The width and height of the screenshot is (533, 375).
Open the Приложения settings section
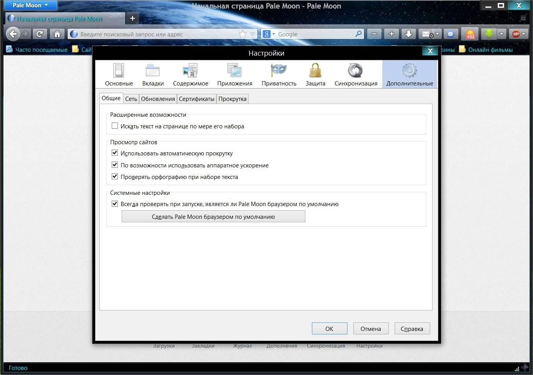pyautogui.click(x=235, y=74)
